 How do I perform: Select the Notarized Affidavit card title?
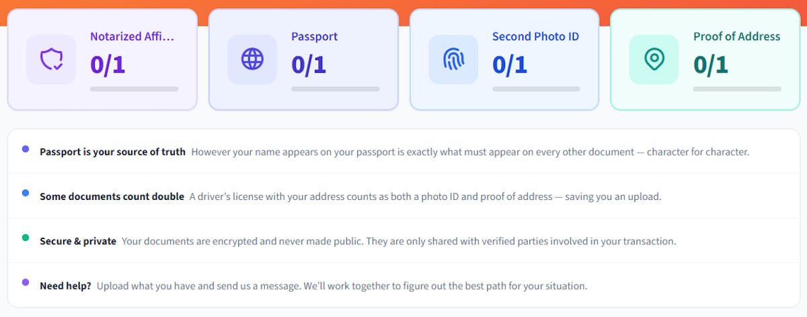point(133,36)
